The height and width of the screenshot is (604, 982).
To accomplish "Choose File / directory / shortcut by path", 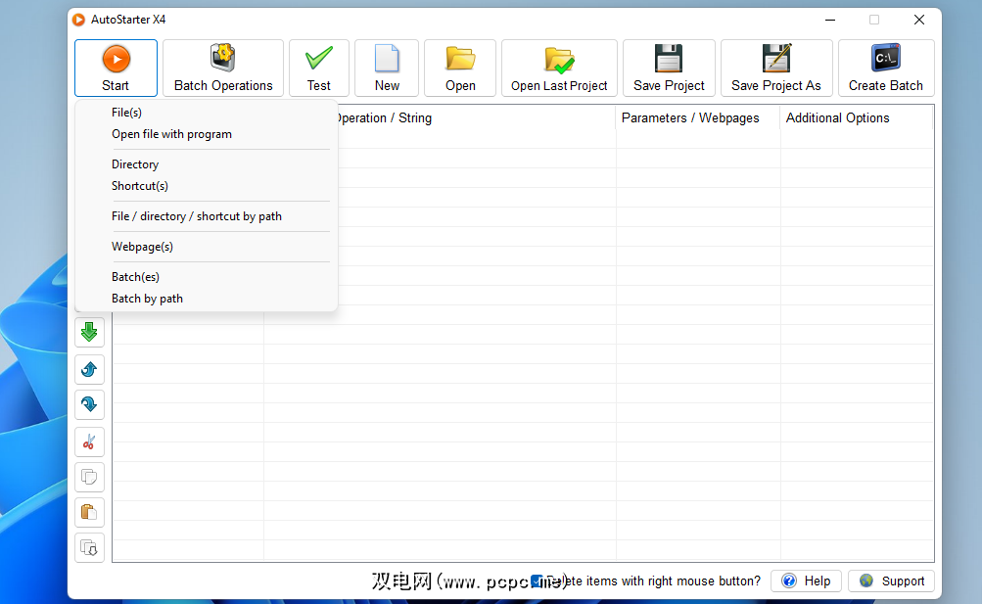I will 206,216.
